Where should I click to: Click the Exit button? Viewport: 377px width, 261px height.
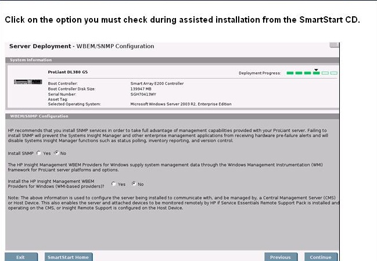(x=21, y=257)
